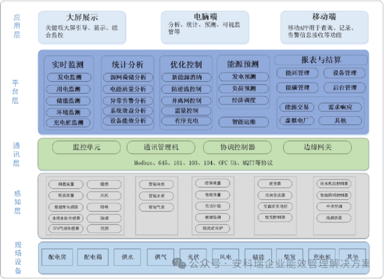
Task: Toggle 烟感 smoke sensor in sensing layer
Action: [104, 184]
